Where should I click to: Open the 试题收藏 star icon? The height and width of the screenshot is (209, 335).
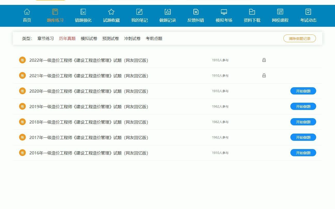[x=111, y=12]
